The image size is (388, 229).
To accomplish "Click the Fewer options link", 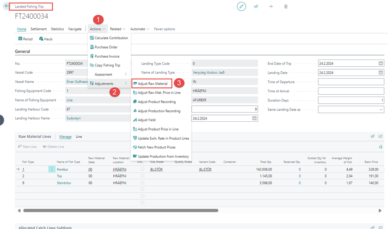I will click(x=164, y=29).
